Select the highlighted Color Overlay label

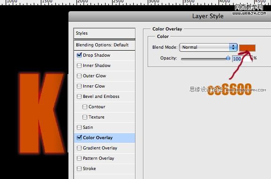98,138
